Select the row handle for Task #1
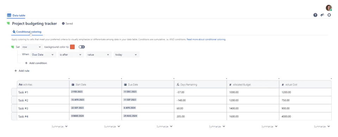Image resolution: width=338 pixels, height=137 pixels. point(14,92)
